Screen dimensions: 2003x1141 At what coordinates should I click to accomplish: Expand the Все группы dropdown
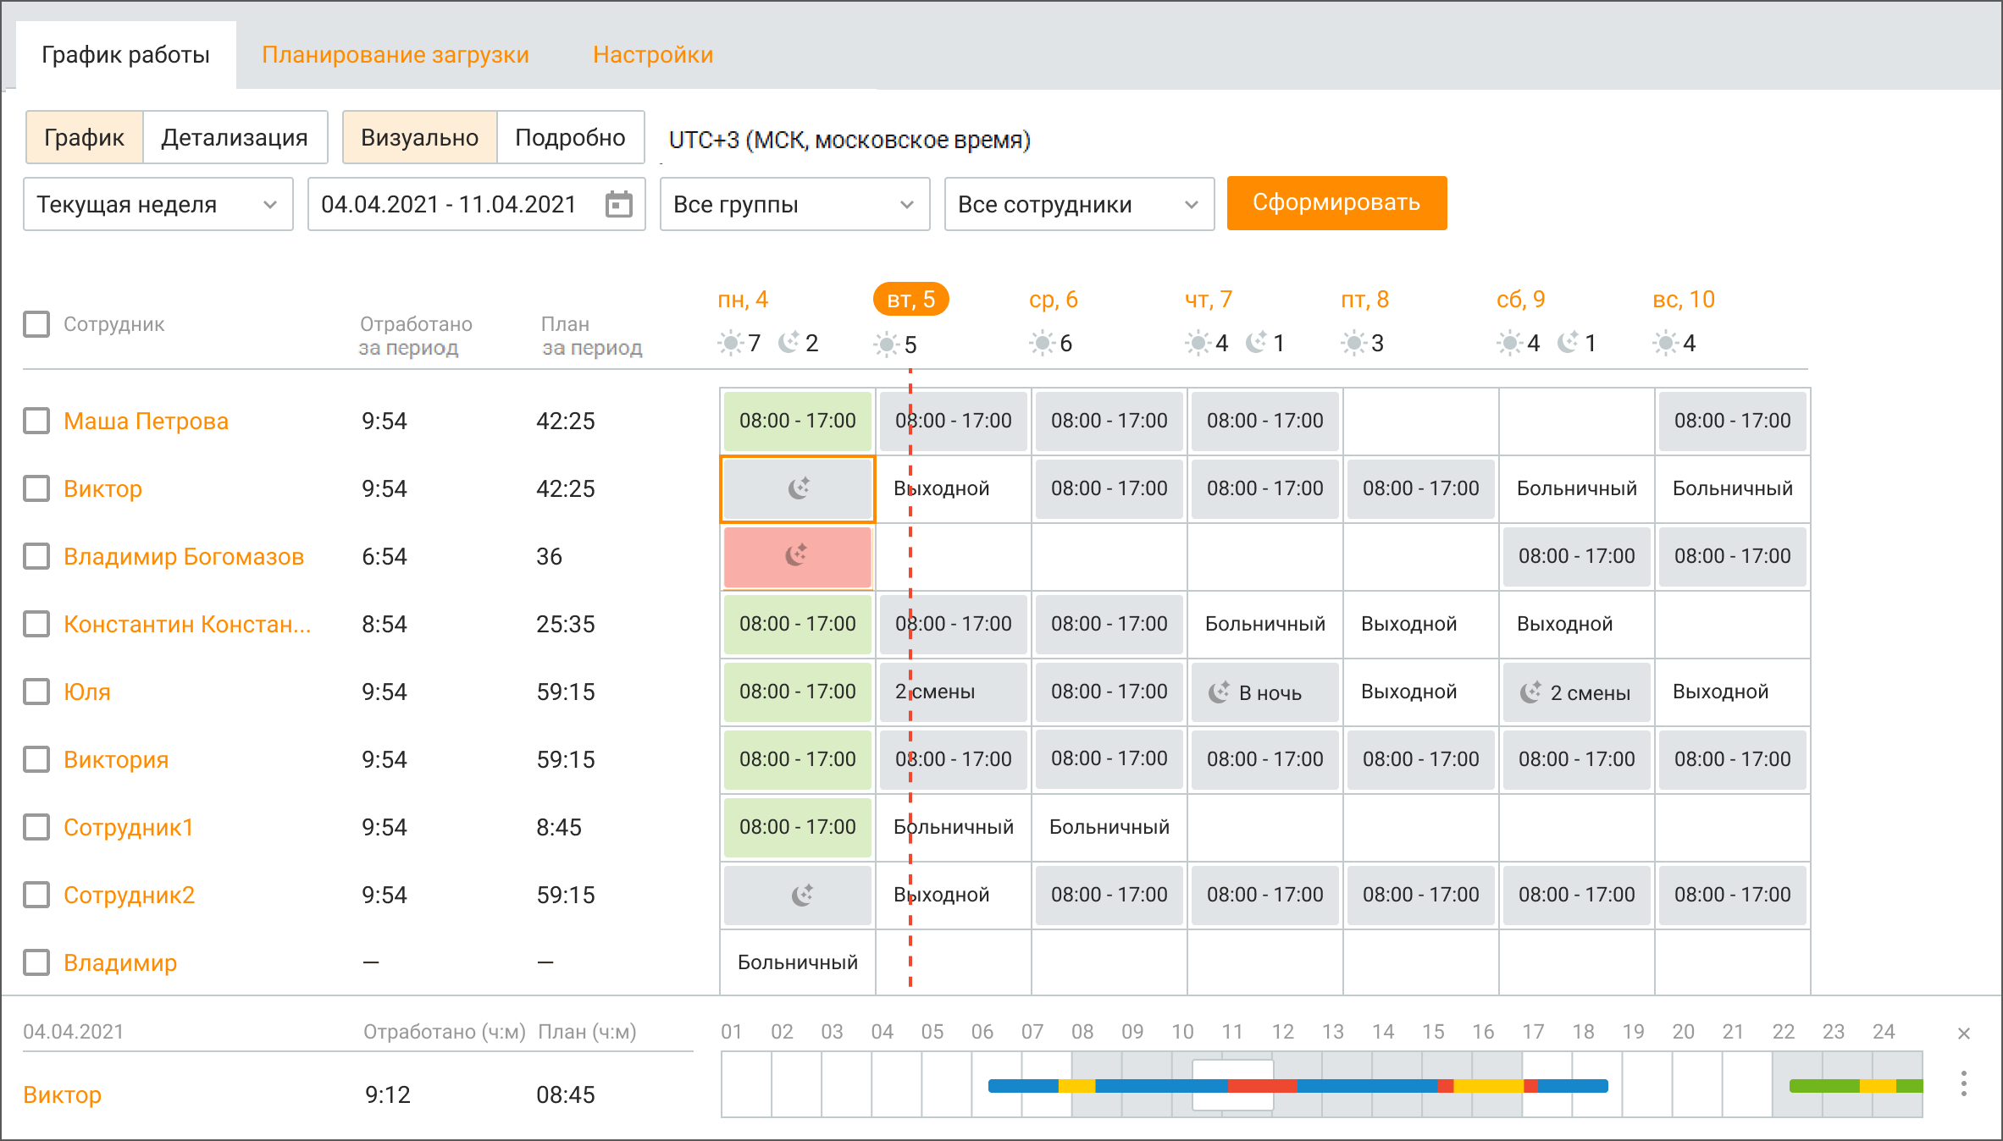[794, 204]
